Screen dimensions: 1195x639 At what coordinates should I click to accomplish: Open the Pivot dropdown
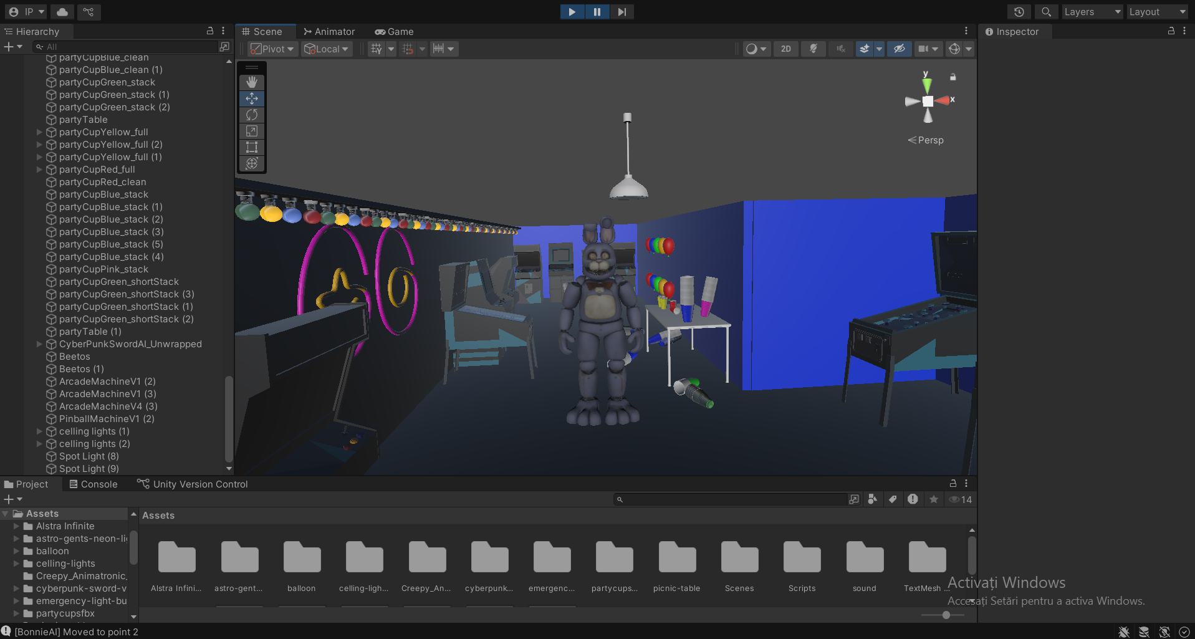[272, 49]
